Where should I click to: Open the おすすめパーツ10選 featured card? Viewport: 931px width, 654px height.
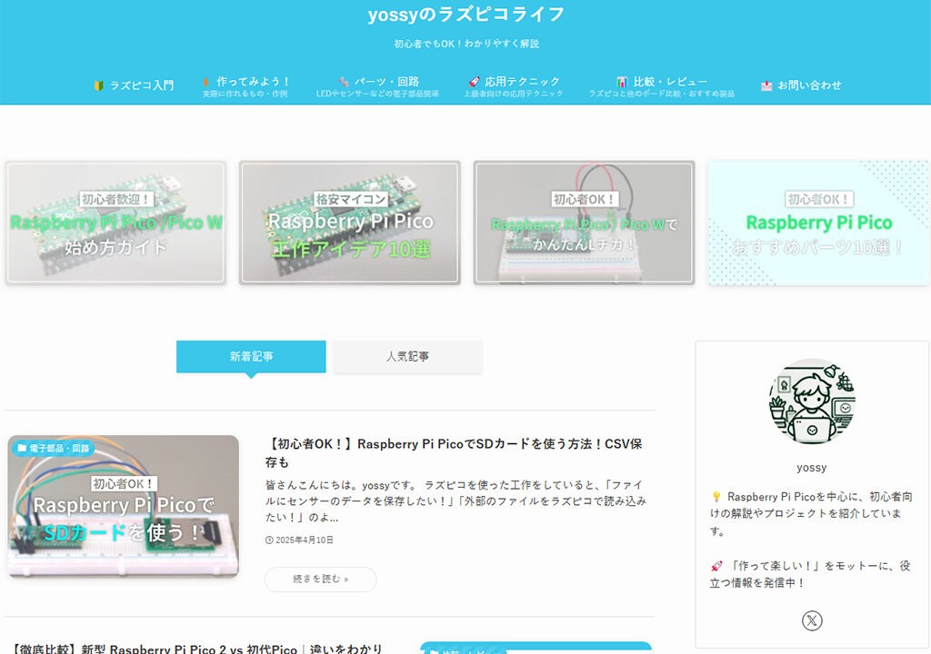818,223
